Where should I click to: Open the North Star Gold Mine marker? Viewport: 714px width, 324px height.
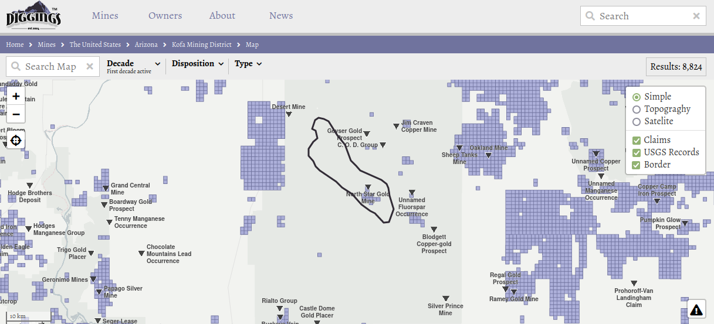click(x=368, y=187)
